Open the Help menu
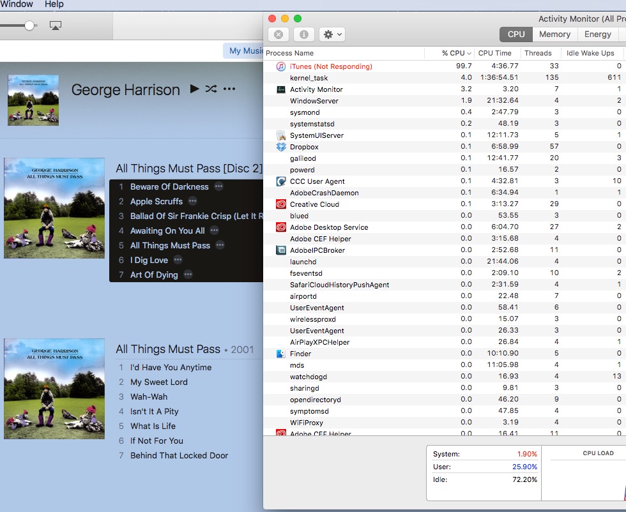 (54, 4)
